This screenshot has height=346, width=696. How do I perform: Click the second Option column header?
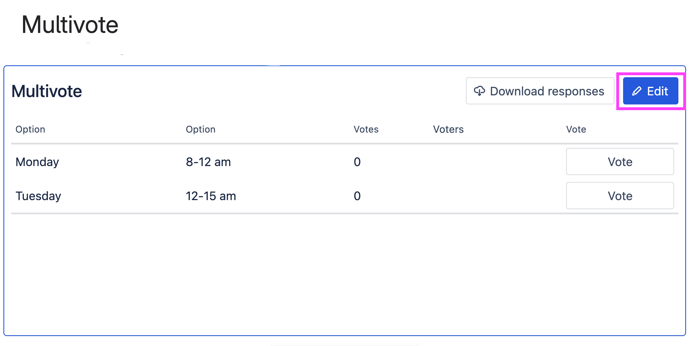point(201,129)
